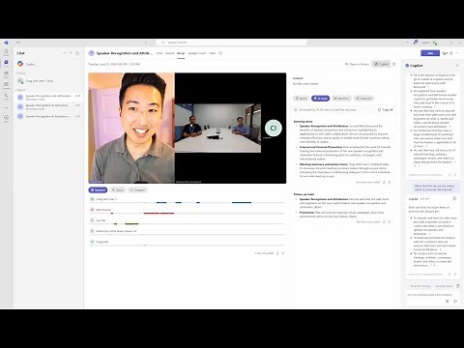This screenshot has width=464, height=348.
Task: Thumbs down the speaker timeline feedback
Action: (x=283, y=253)
